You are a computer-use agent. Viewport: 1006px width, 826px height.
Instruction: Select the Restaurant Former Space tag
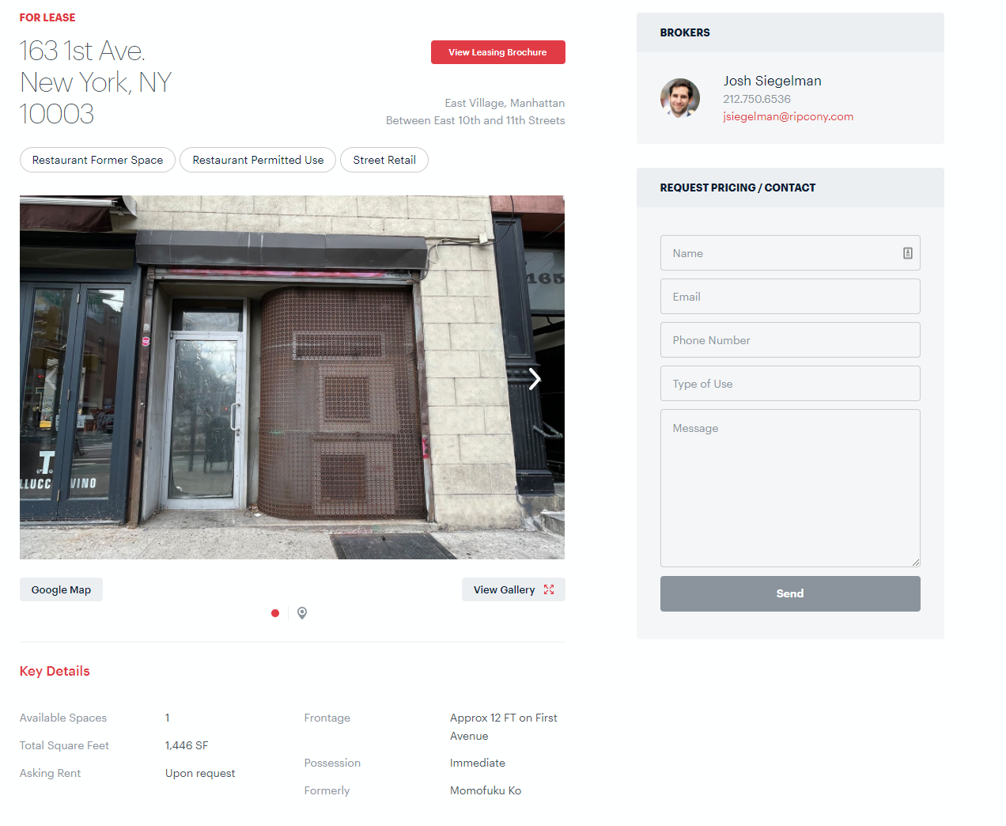pos(97,160)
